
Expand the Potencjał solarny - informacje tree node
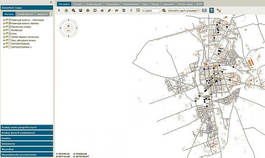point(4,20)
